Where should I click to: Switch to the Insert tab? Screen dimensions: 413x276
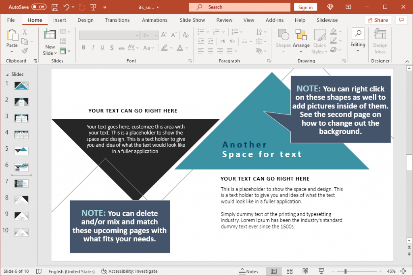pyautogui.click(x=59, y=20)
